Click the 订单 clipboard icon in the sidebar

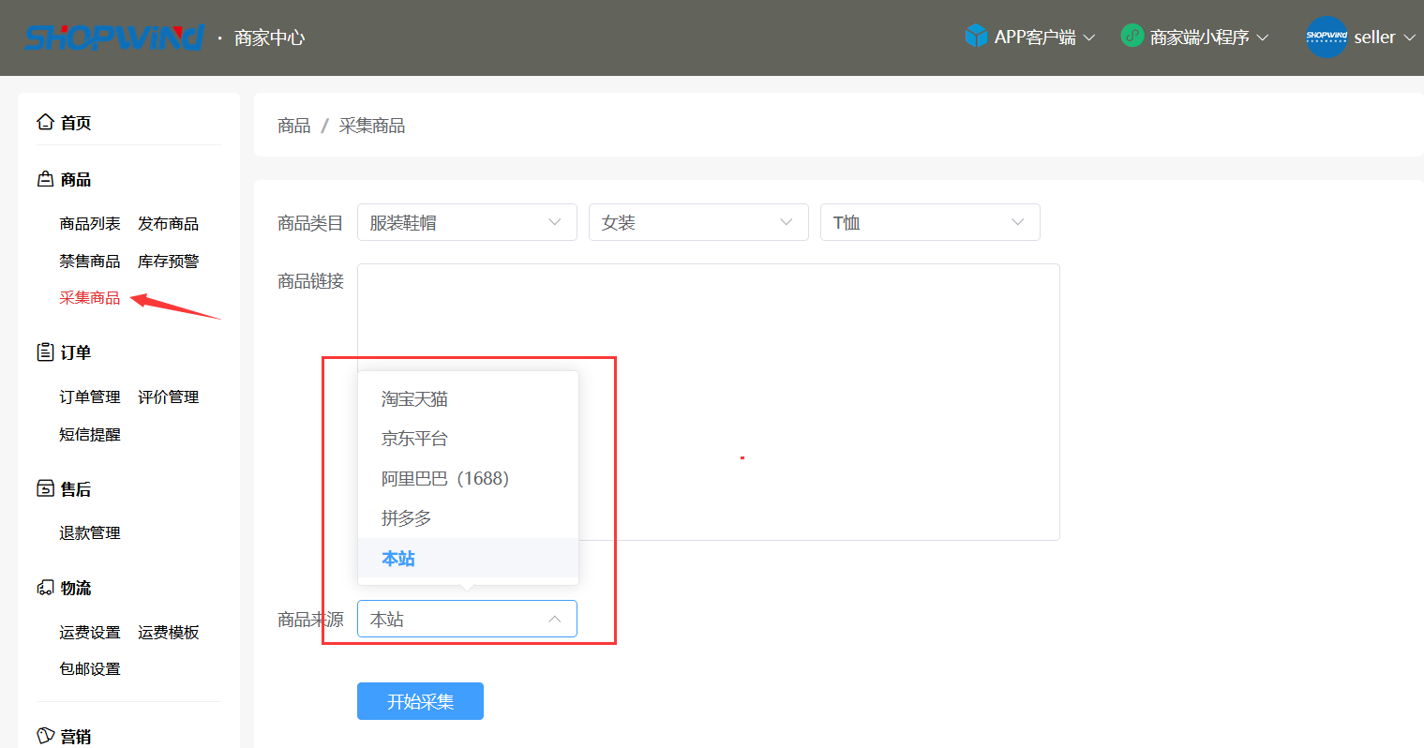45,352
